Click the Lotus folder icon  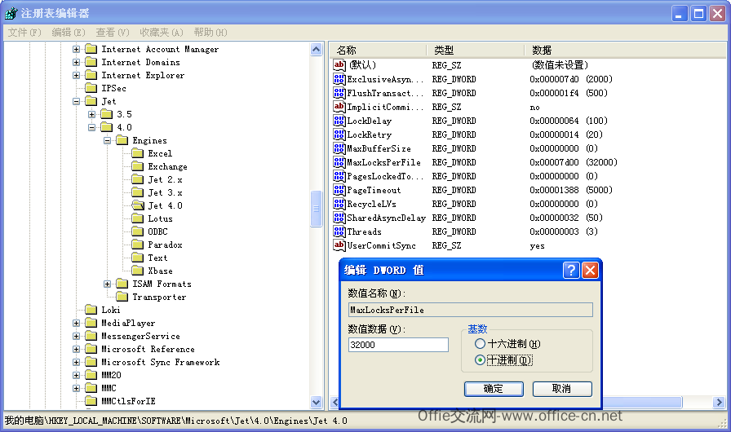(138, 218)
